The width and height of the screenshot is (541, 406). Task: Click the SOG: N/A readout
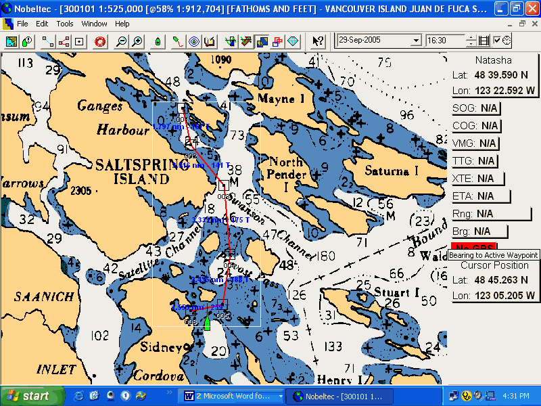[475, 108]
